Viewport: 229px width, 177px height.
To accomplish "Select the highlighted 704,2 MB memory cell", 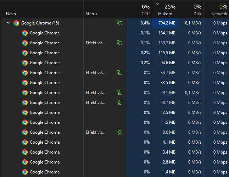I will coord(165,23).
